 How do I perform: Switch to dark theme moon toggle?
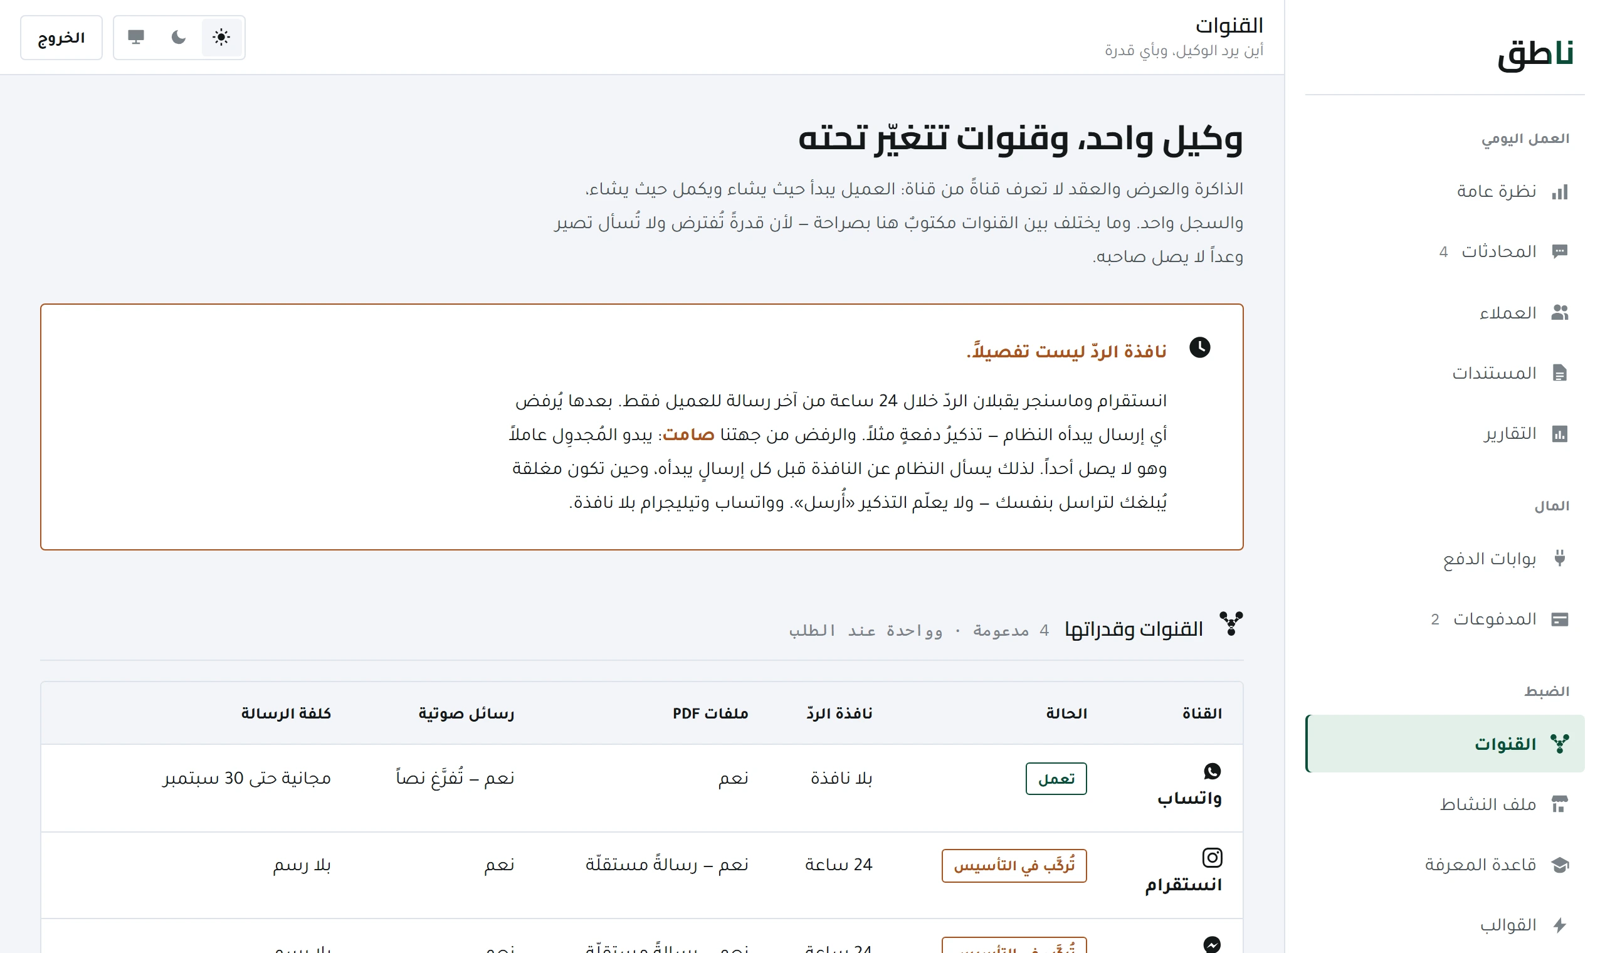pos(179,37)
